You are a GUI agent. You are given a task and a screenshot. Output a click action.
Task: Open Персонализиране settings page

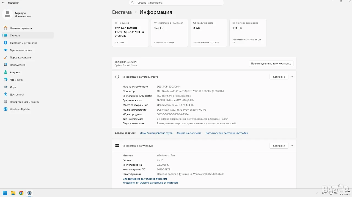point(28,58)
